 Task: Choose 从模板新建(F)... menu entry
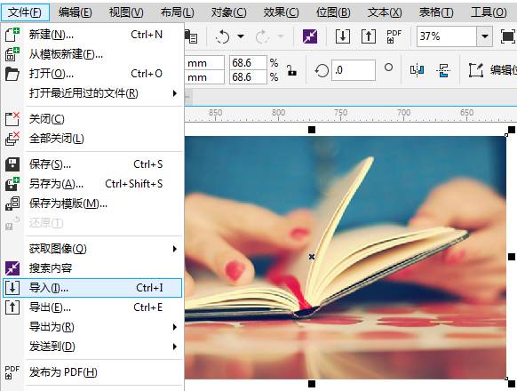click(92, 54)
